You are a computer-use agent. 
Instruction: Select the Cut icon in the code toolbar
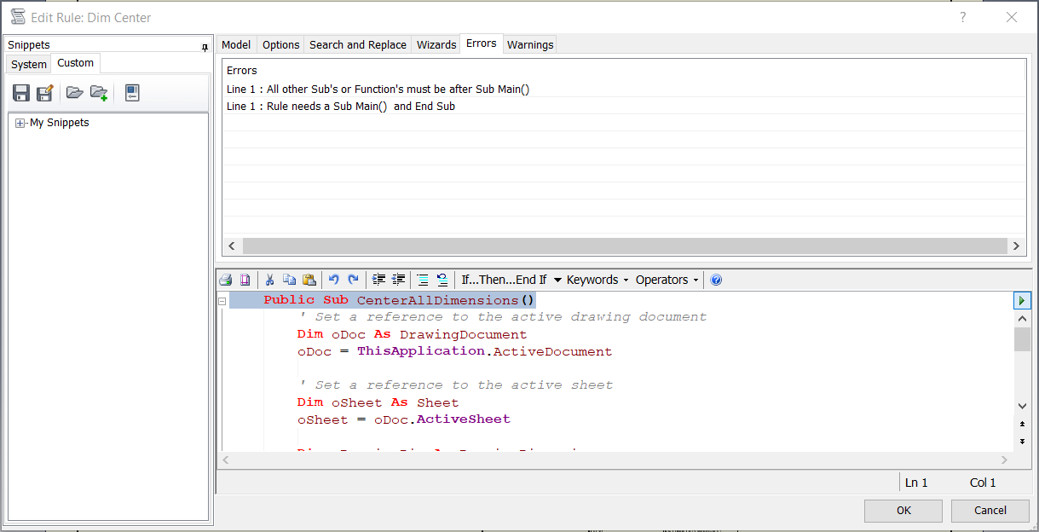(x=269, y=280)
